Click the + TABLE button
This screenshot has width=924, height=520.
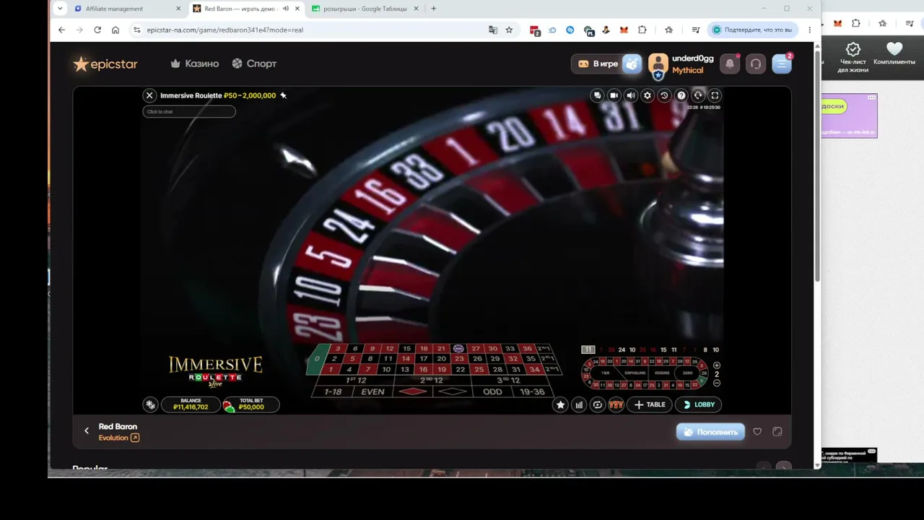650,405
